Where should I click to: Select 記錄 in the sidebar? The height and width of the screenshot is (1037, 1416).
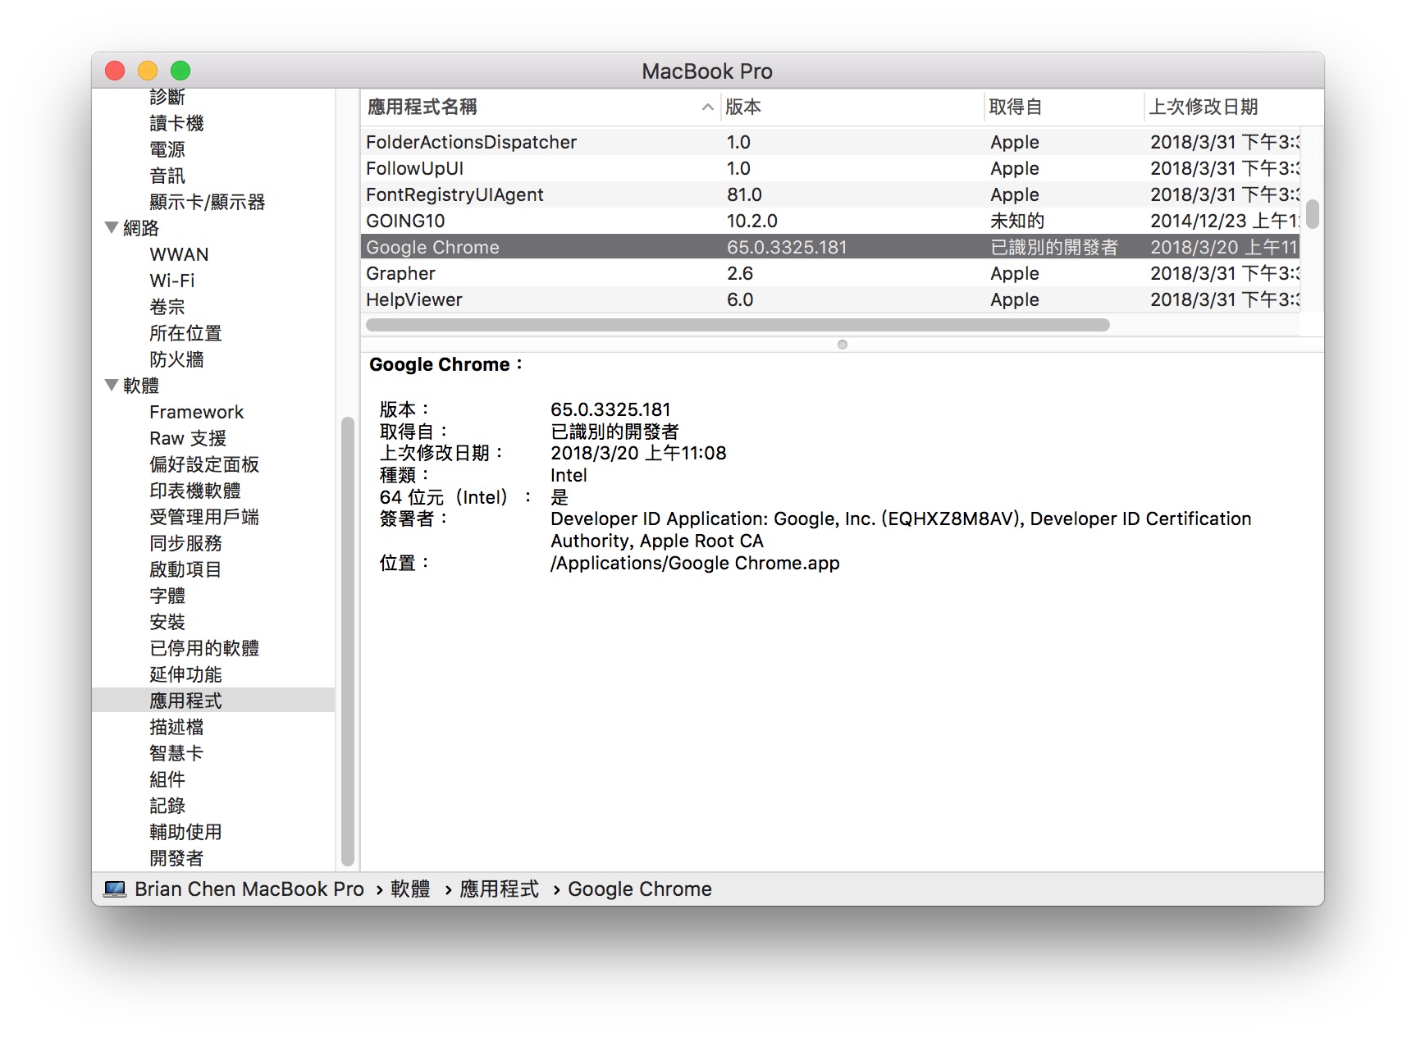(x=167, y=806)
